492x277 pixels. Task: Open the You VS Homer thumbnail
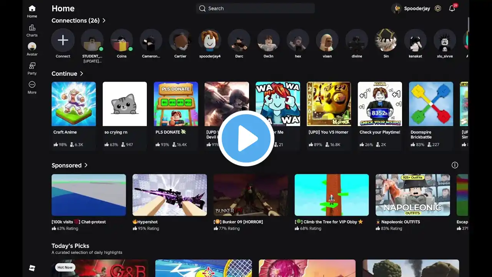[x=329, y=104]
